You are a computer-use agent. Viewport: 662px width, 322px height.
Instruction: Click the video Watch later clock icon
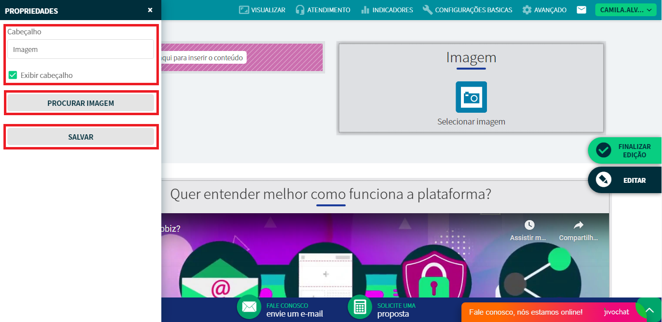tap(529, 225)
